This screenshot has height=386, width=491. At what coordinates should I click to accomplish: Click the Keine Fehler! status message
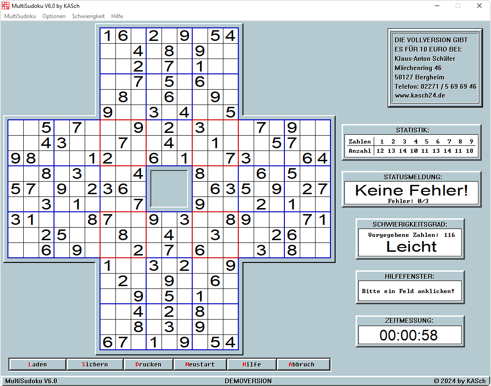(x=411, y=190)
